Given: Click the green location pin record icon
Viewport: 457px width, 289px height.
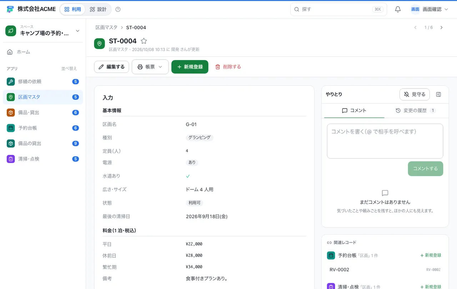Looking at the screenshot, I should (99, 44).
